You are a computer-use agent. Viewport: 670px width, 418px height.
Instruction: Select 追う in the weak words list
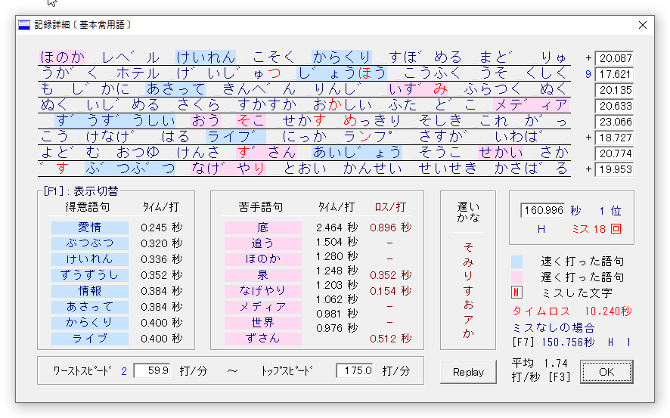pos(263,243)
